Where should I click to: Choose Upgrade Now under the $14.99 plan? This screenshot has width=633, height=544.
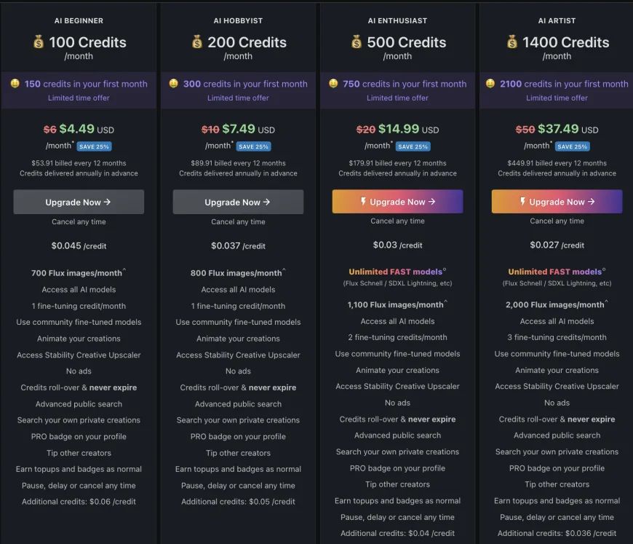[397, 202]
